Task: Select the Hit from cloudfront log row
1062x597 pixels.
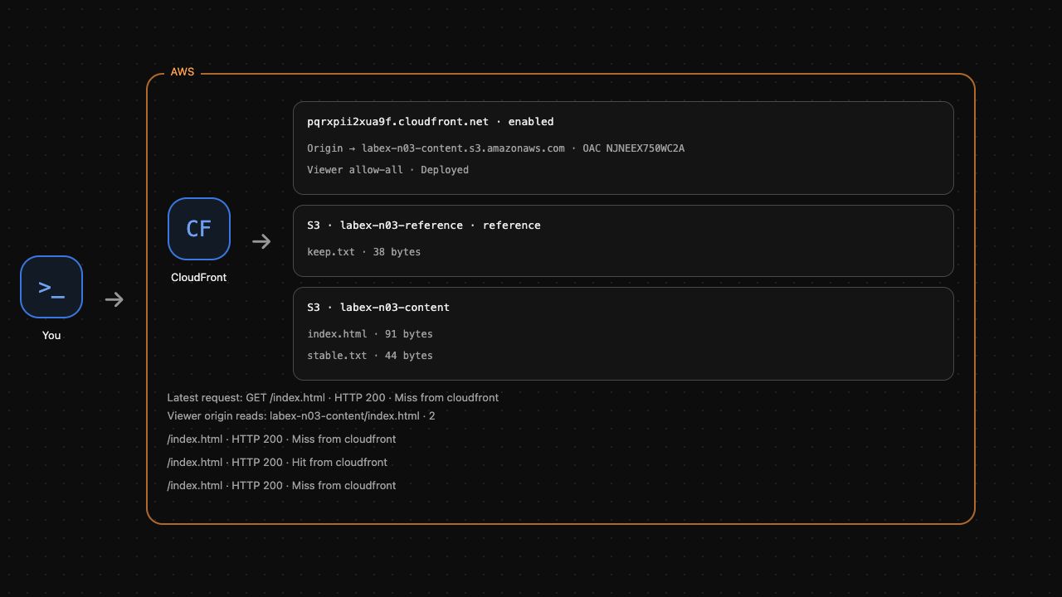Action: pyautogui.click(x=277, y=463)
